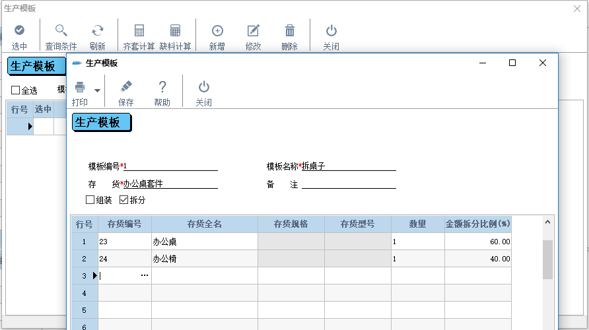Click 保存 save icon in dialog
This screenshot has width=589, height=330.
[x=126, y=86]
